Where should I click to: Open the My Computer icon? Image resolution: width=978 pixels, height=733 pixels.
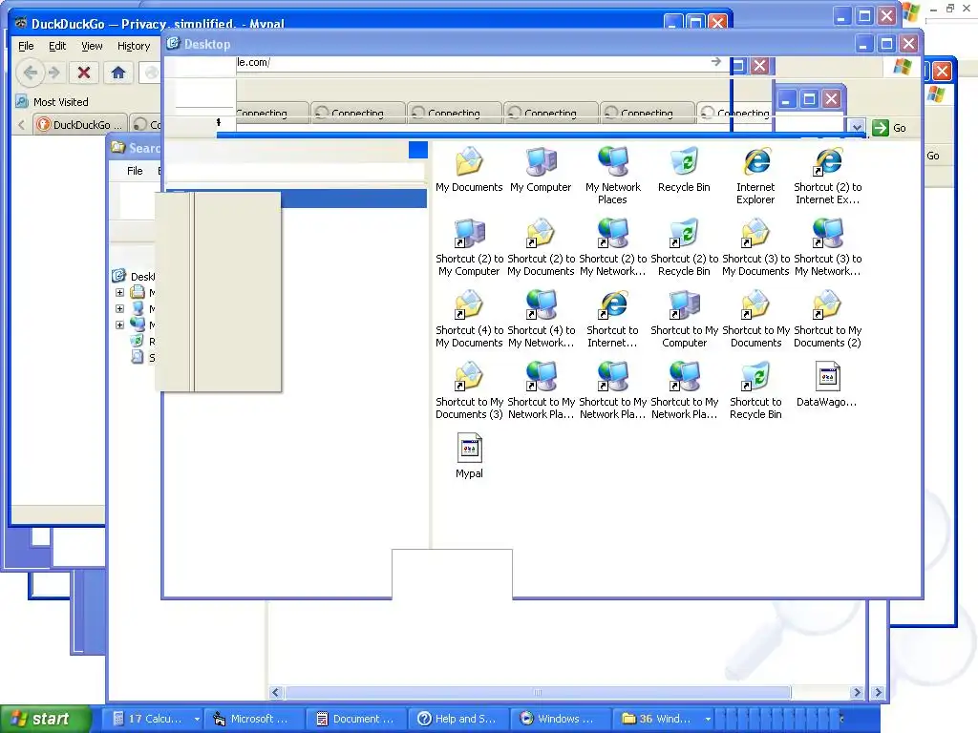541,170
